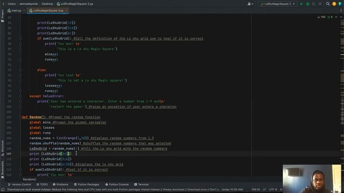
Task: Change file encoding via UTF-8 in status bar
Action: (x=273, y=189)
